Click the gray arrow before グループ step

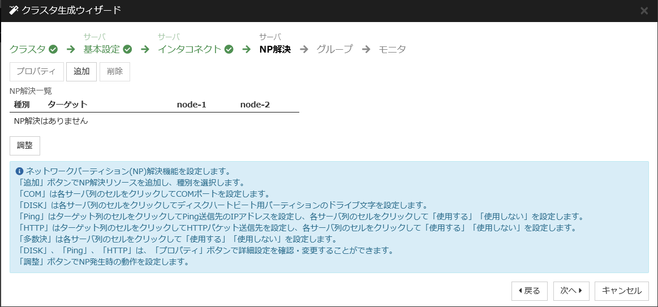(x=304, y=49)
